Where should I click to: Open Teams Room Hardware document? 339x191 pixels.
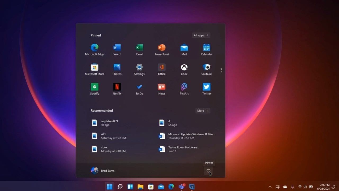click(178, 149)
